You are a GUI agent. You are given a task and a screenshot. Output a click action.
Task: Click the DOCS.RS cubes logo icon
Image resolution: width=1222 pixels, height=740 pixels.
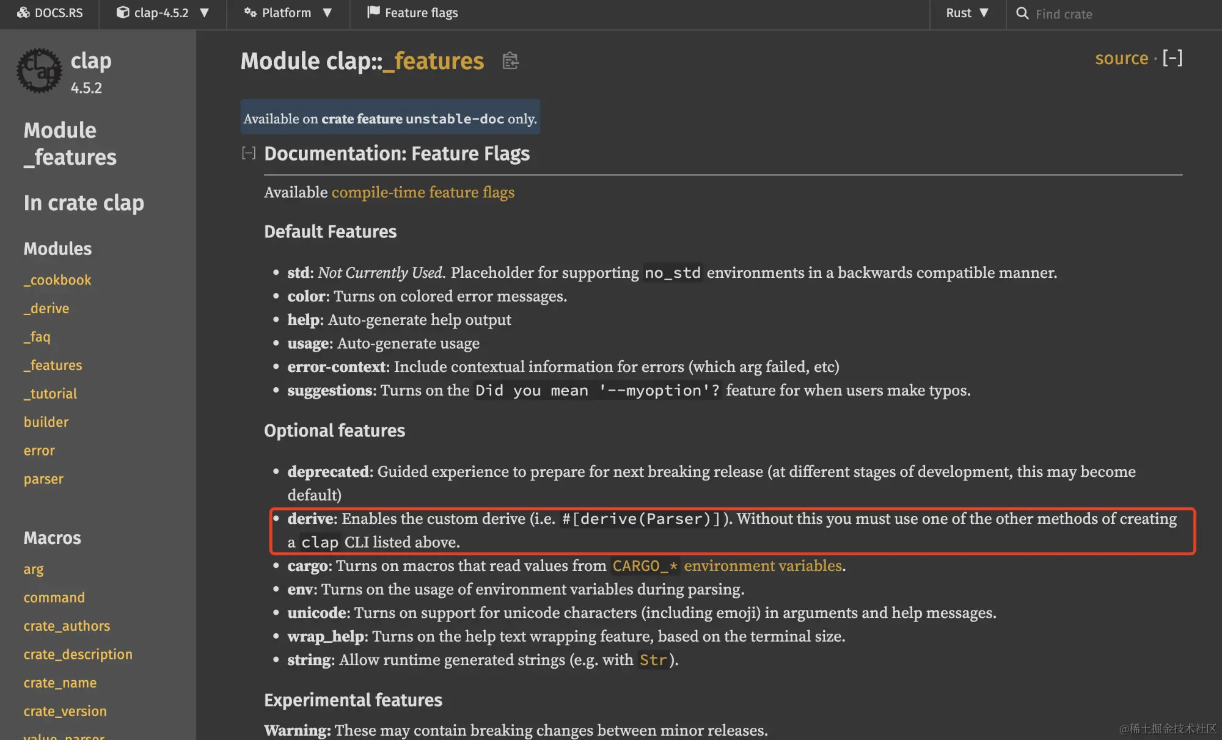coord(23,13)
